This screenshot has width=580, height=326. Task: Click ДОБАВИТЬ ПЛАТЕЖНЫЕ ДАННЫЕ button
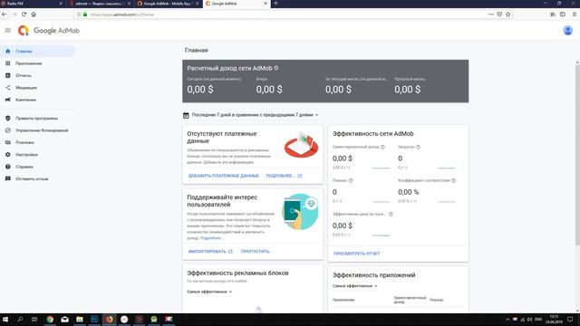(224, 176)
